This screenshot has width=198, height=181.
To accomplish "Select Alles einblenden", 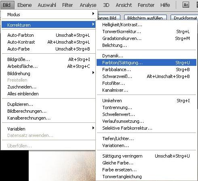I will click(x=48, y=94).
